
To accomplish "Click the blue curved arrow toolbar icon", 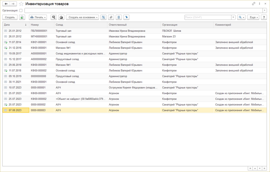I will [126, 17].
